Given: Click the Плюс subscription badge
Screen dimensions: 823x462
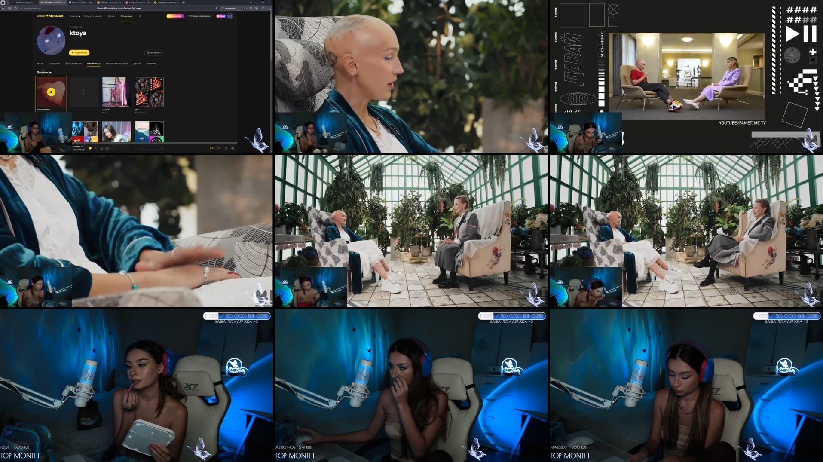Looking at the screenshot, I should click(220, 16).
